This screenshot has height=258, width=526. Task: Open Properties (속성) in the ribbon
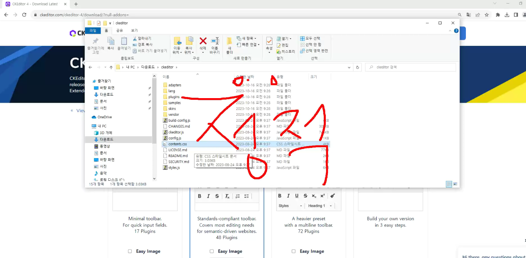point(269,41)
